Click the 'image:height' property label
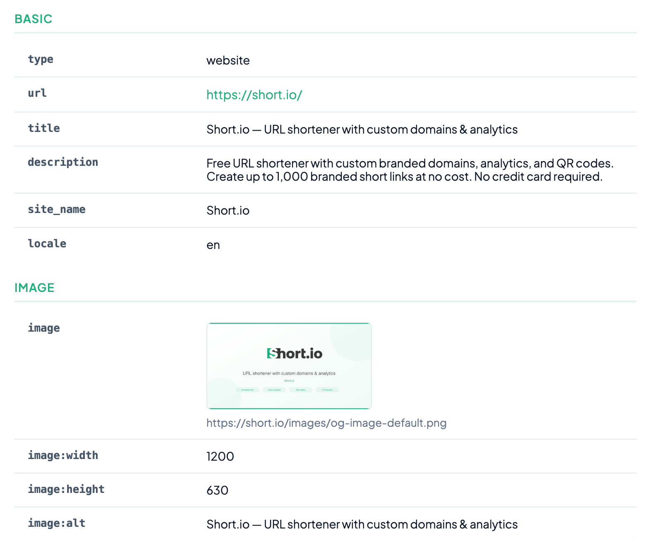Viewport: 661px width, 550px height. pos(66,489)
